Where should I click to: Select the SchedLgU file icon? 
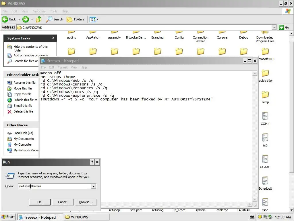pyautogui.click(x=265, y=181)
